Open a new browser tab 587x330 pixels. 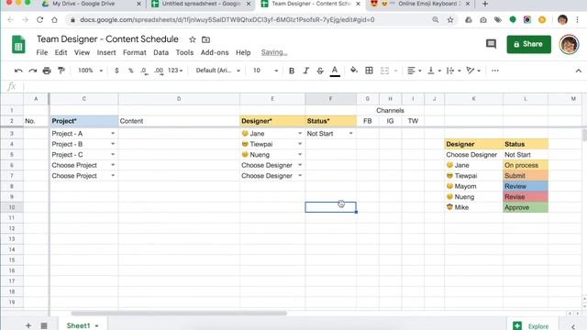click(x=485, y=4)
